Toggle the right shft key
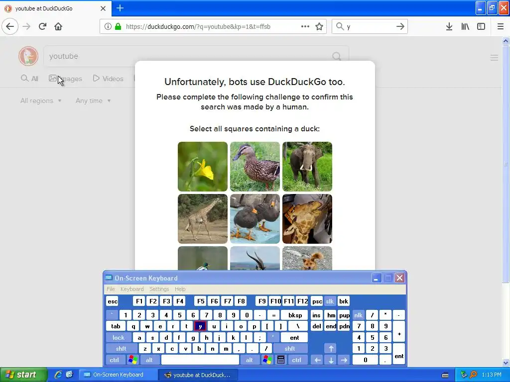510x382 pixels. [290, 349]
